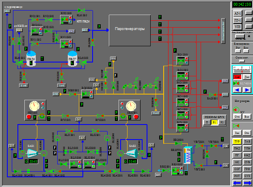Toggle the blank button beside УПВ
Viewport: 253px width, 187px height.
tap(248, 26)
